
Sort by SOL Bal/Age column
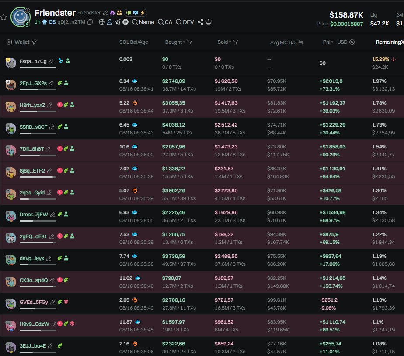[x=133, y=42]
